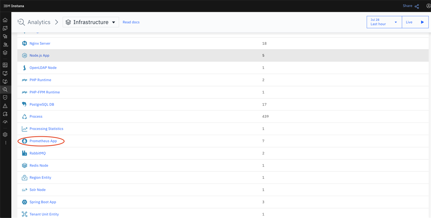Image resolution: width=431 pixels, height=218 pixels.
Task: Click the Processing Statistics chart icon
Action: pos(24,129)
